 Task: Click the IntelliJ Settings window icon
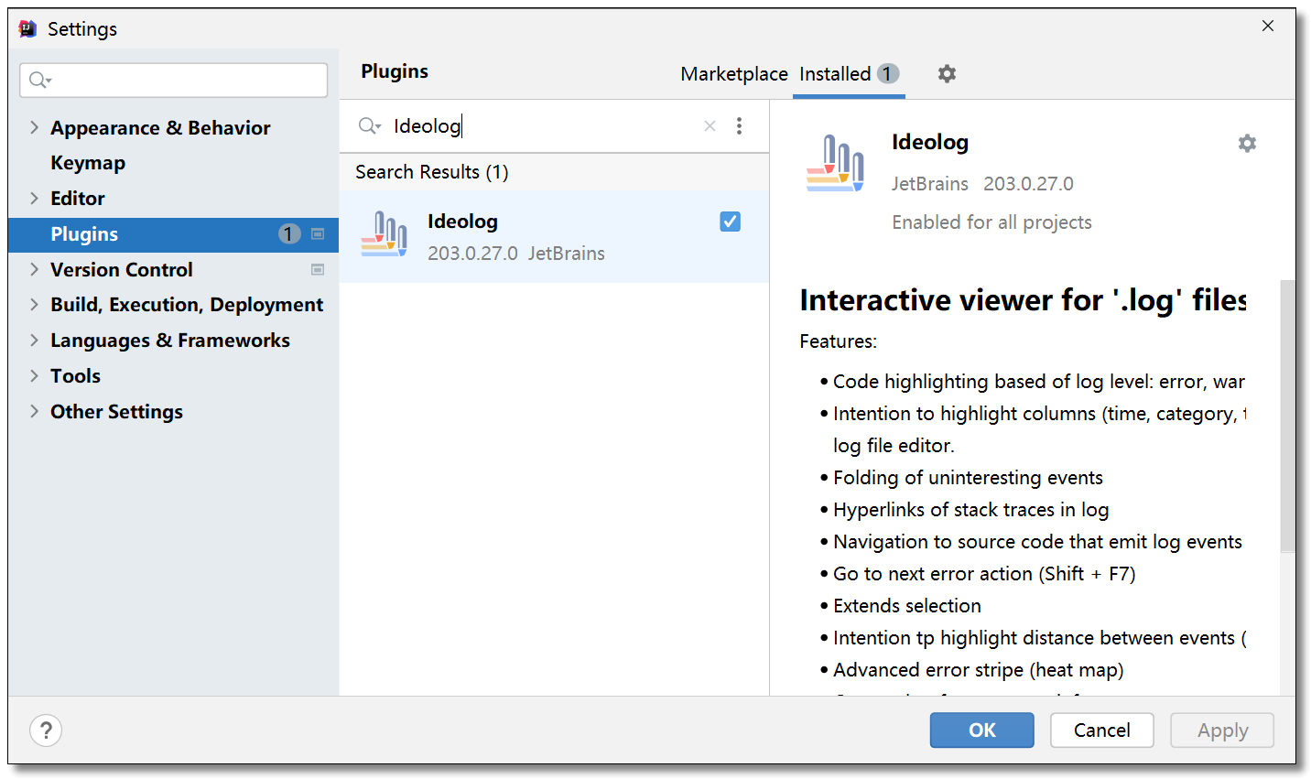click(x=28, y=28)
